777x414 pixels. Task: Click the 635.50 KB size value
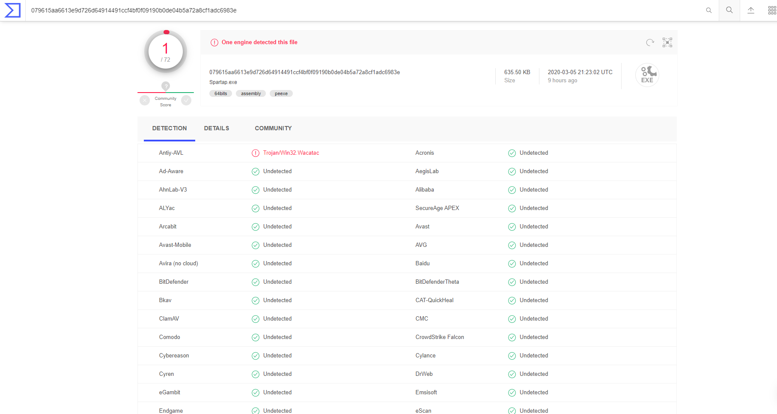click(517, 72)
